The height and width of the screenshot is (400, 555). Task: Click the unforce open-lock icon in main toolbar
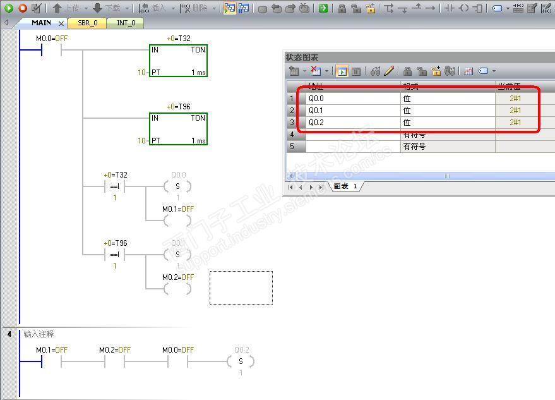point(356,8)
